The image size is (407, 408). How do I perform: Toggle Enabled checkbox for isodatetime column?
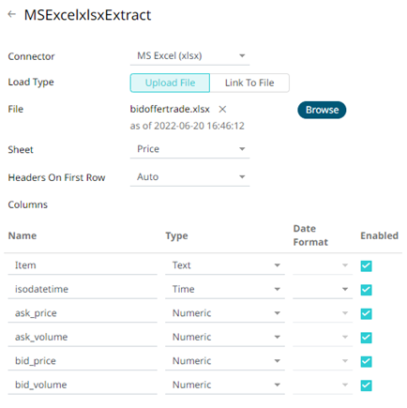tap(366, 290)
